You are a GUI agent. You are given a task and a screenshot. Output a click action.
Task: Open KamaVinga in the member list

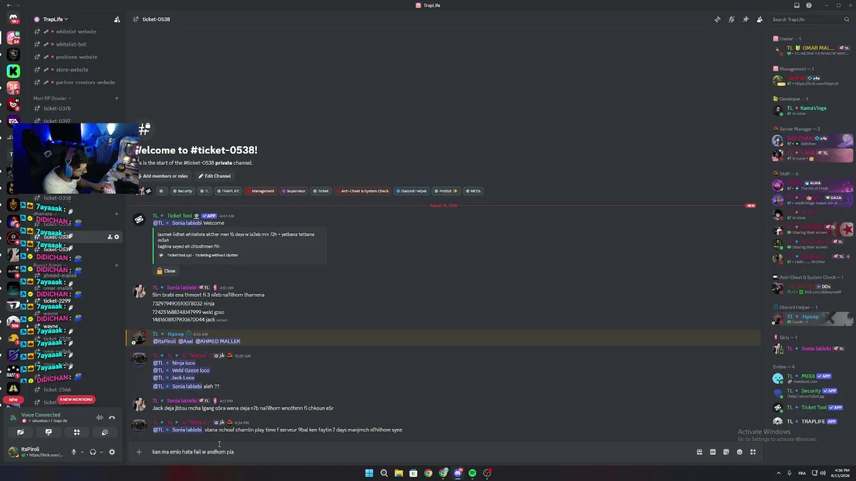click(x=813, y=110)
